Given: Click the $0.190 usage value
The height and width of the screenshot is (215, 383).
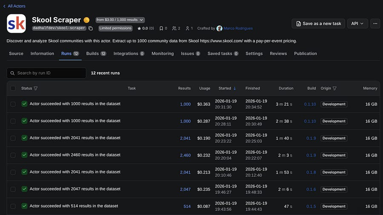Looking at the screenshot, I should point(203,138).
